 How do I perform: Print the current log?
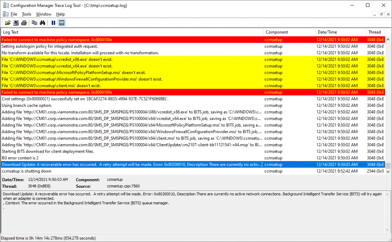coord(24,23)
